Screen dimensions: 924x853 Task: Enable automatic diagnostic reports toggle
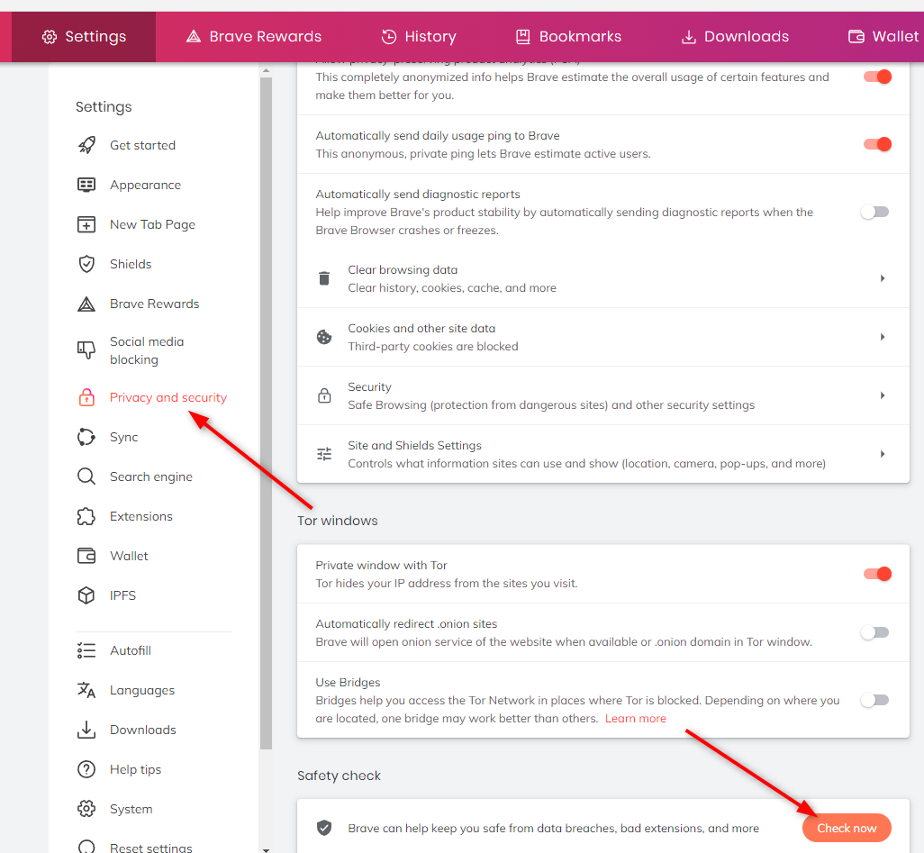tap(875, 212)
